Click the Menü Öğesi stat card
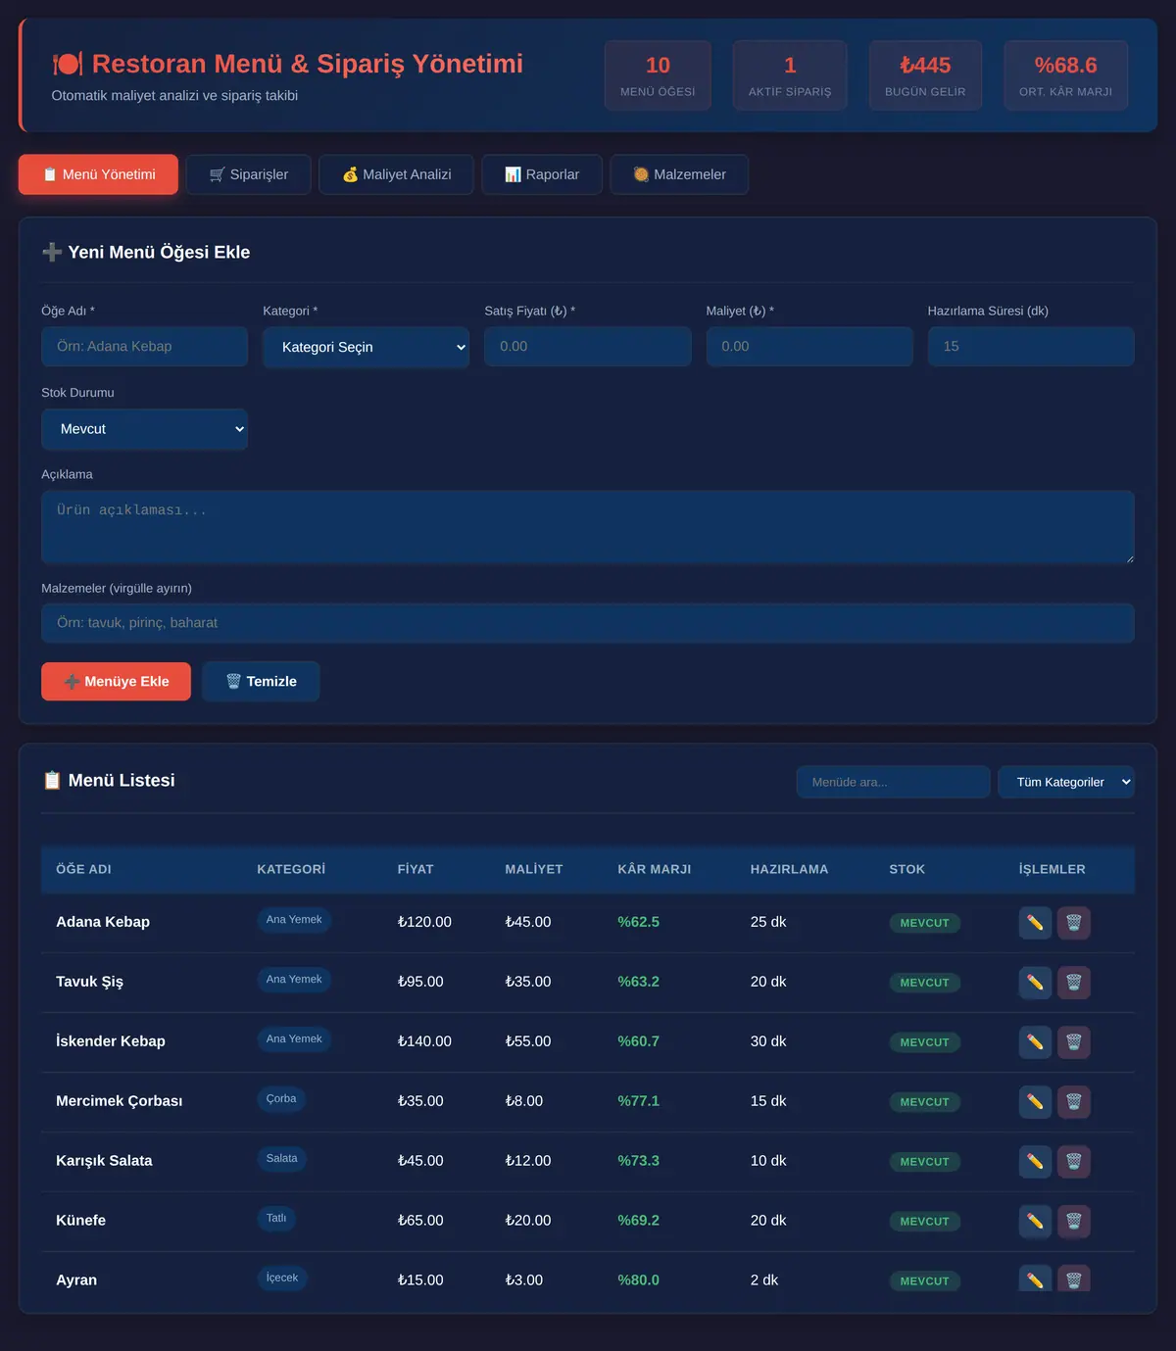Screen dimensions: 1176x1351 click(x=658, y=75)
